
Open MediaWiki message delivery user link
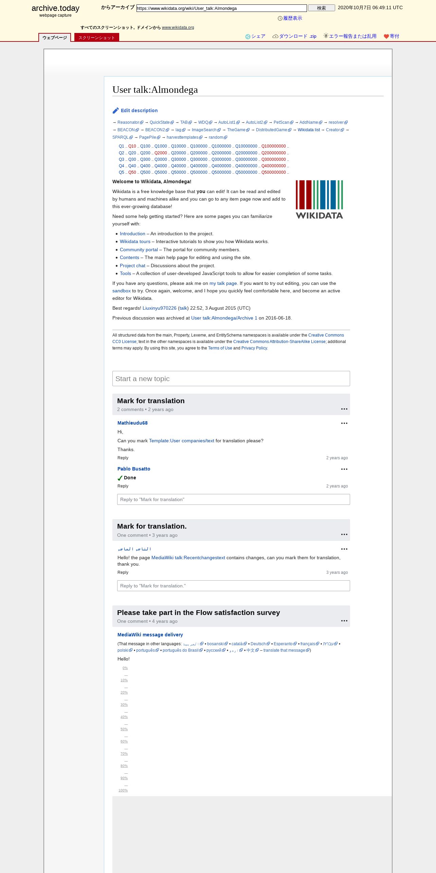coord(150,635)
